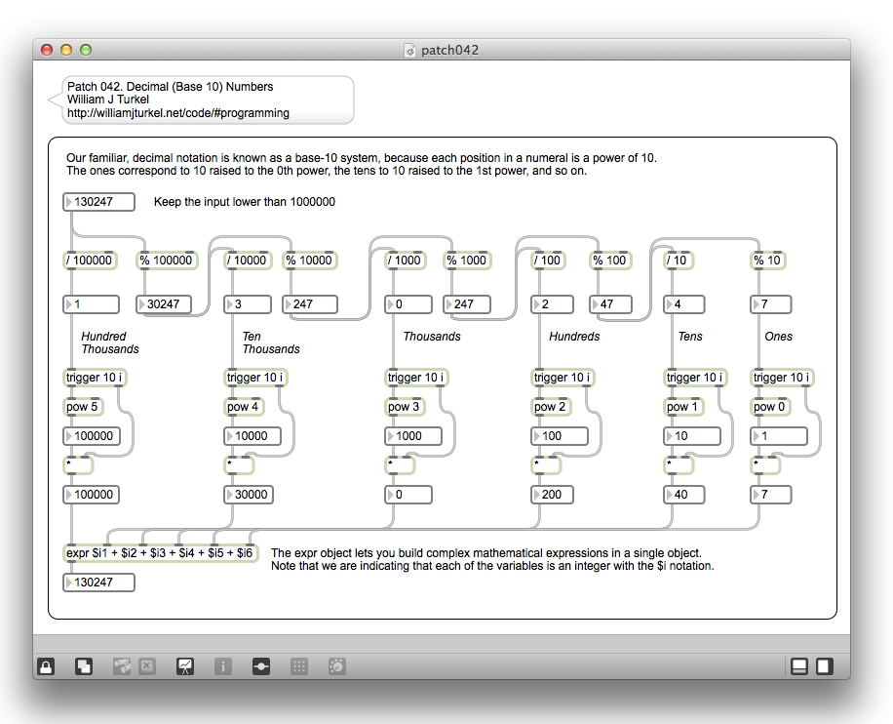Click the debug clock icon in toolbar

pyautogui.click(x=336, y=666)
